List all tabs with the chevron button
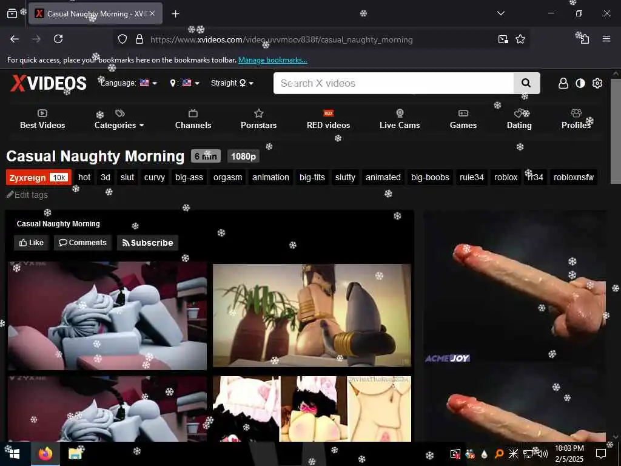The height and width of the screenshot is (466, 621). pos(500,13)
